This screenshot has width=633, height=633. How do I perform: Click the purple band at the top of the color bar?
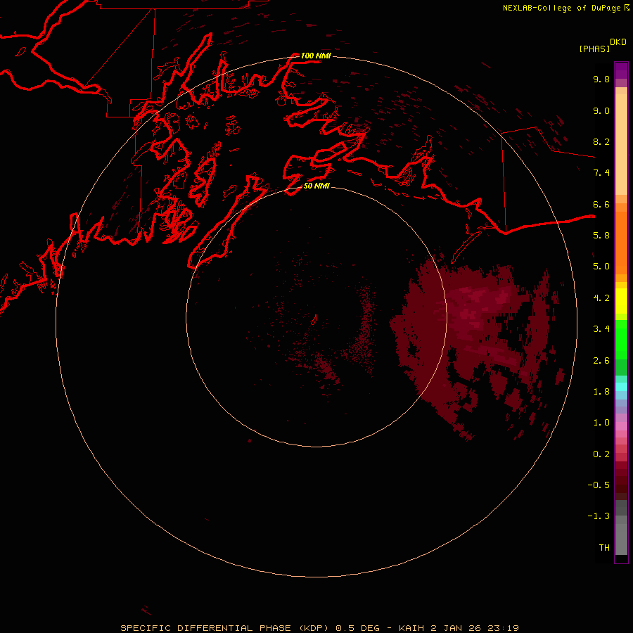(621, 70)
